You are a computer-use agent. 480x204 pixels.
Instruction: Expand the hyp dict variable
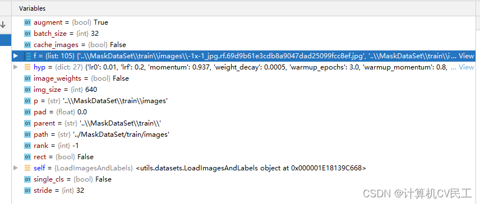[16, 67]
